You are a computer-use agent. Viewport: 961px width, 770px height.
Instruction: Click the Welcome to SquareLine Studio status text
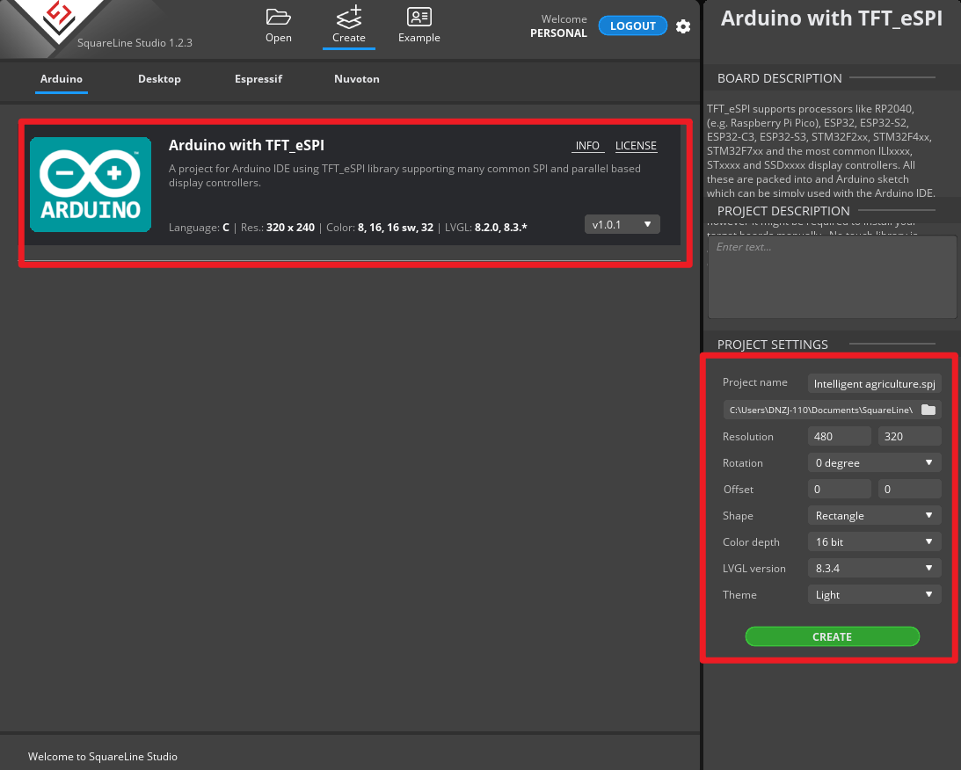(x=102, y=757)
